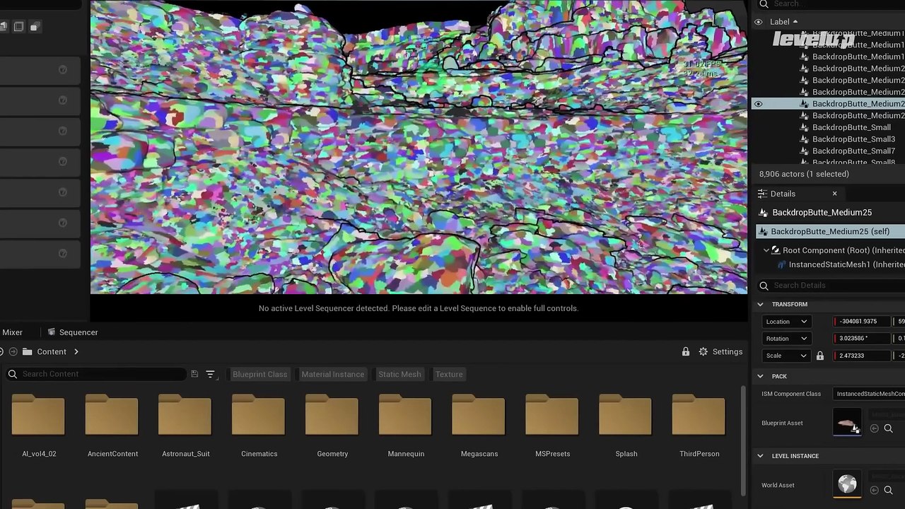Click the Blueprint Asset thumbnail
Image resolution: width=905 pixels, height=509 pixels.
tap(847, 423)
